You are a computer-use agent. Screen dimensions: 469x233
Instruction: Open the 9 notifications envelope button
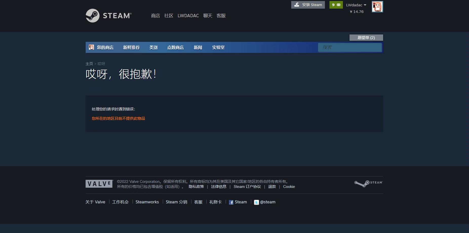tap(336, 5)
